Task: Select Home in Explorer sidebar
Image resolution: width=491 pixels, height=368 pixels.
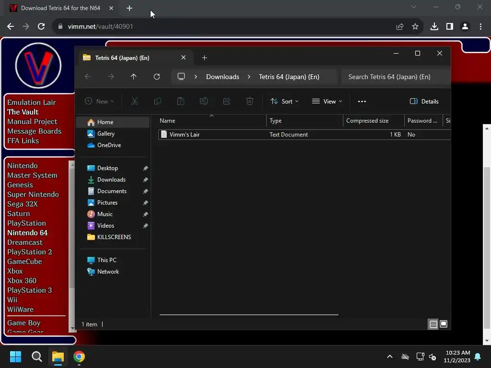Action: (113, 122)
